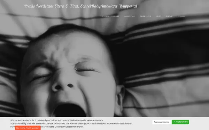Viewport: 209px width, 130px height.
Task: Click 'Wir verwenden technisch notwendige Cookies' text
Action: [x=57, y=120]
